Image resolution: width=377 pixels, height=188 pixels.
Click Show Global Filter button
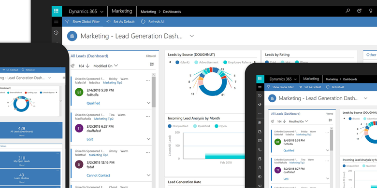point(83,22)
